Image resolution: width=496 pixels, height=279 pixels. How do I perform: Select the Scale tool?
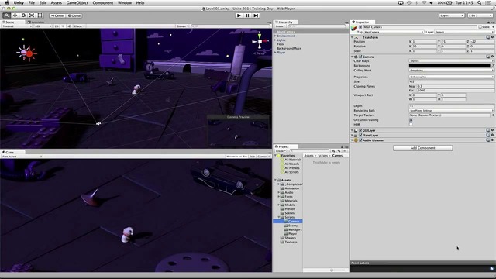pos(32,15)
